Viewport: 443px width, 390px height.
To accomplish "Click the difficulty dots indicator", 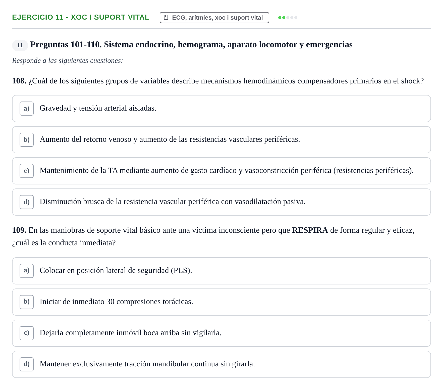I will click(x=288, y=18).
